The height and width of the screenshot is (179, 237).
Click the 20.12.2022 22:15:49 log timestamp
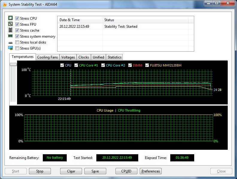pos(74,27)
